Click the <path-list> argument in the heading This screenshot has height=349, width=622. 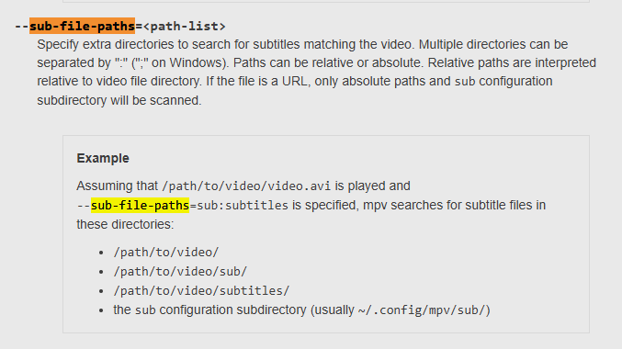[184, 26]
